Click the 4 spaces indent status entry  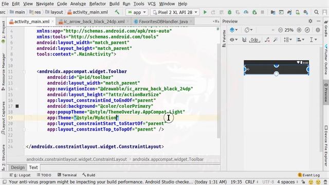click(287, 182)
